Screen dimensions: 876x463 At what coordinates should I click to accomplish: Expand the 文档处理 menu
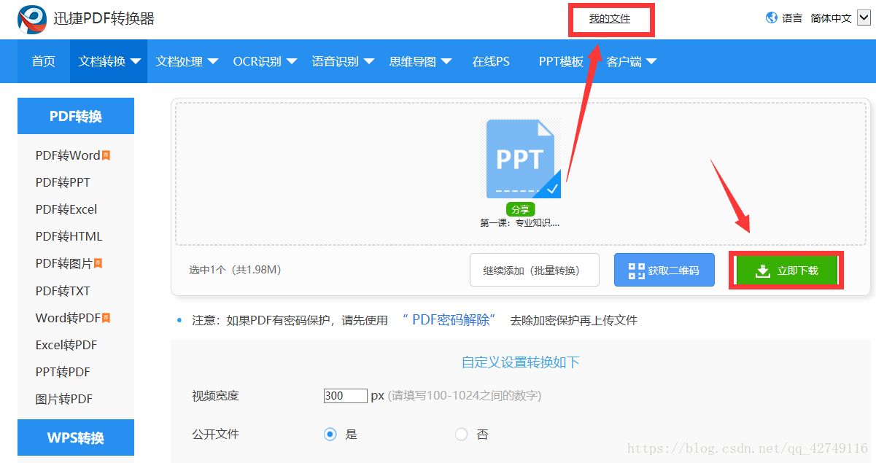pyautogui.click(x=187, y=61)
